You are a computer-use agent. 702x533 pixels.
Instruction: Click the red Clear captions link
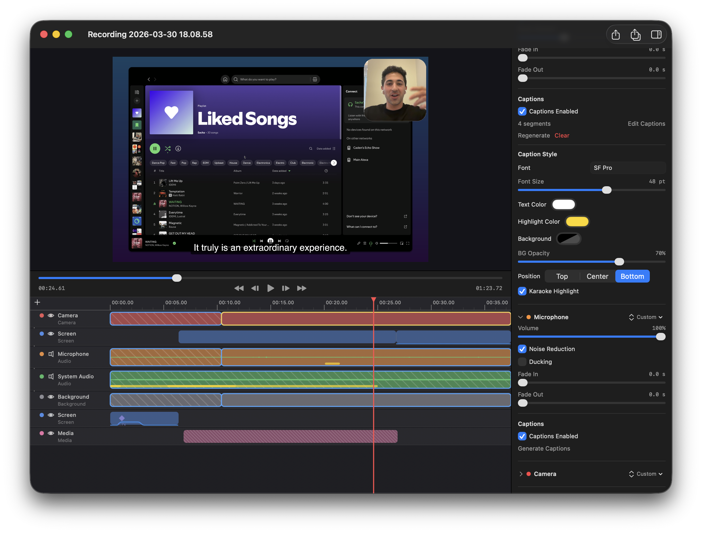(562, 136)
